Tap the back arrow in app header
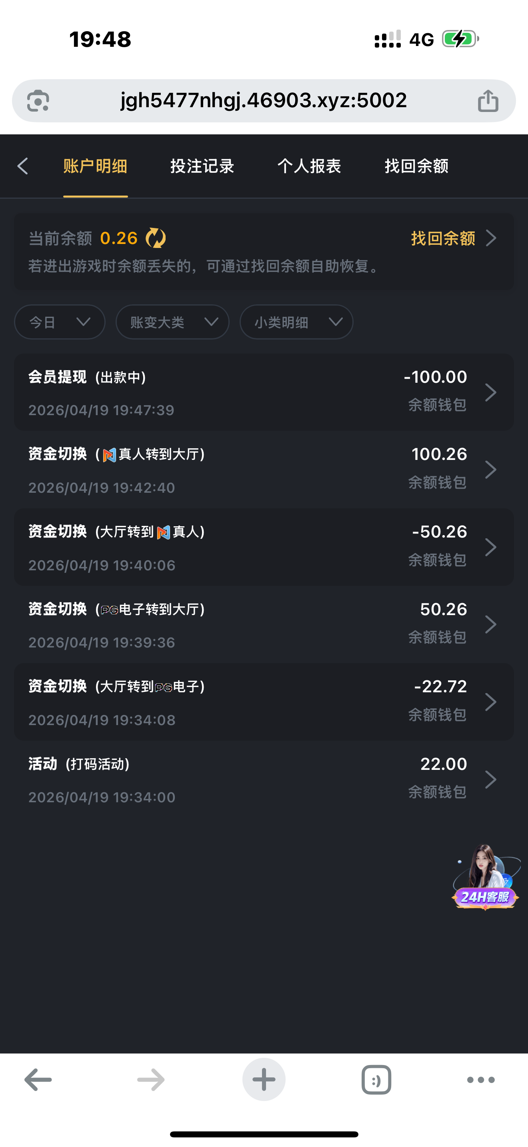 (x=23, y=166)
